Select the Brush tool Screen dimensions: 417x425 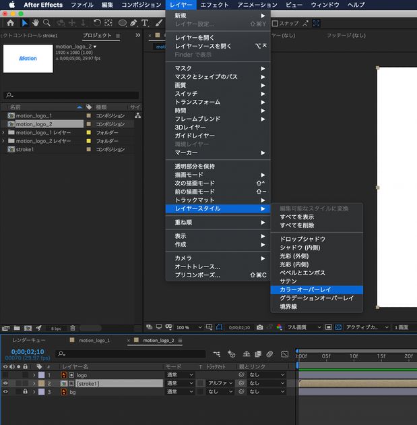click(159, 23)
